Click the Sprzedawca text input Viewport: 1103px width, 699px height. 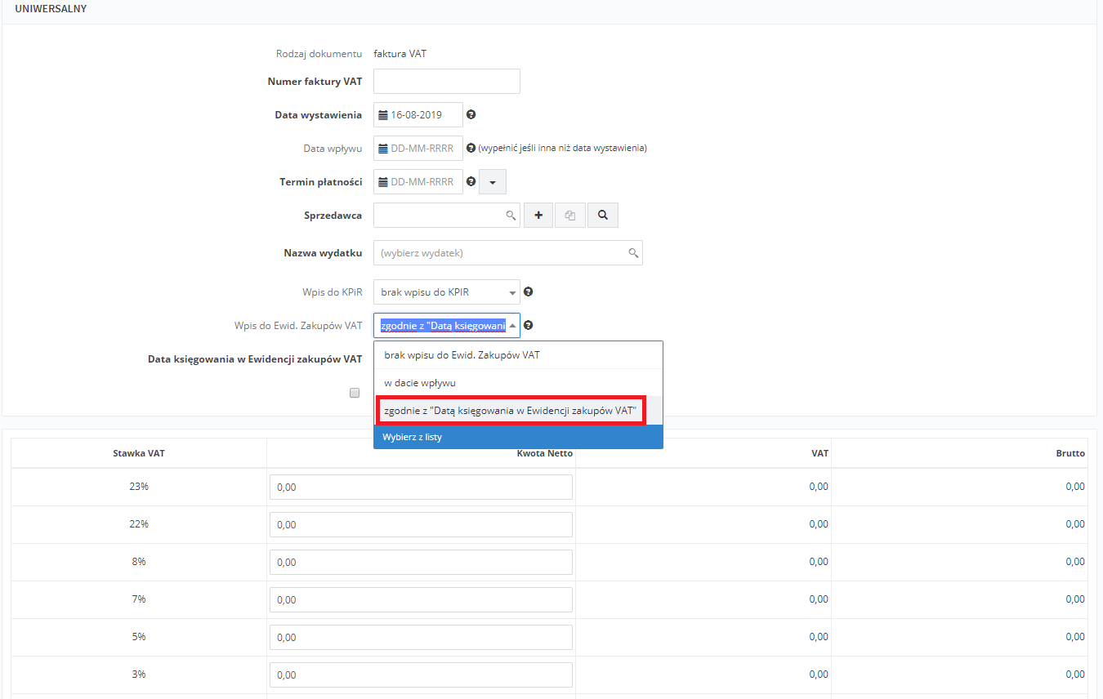tap(447, 216)
